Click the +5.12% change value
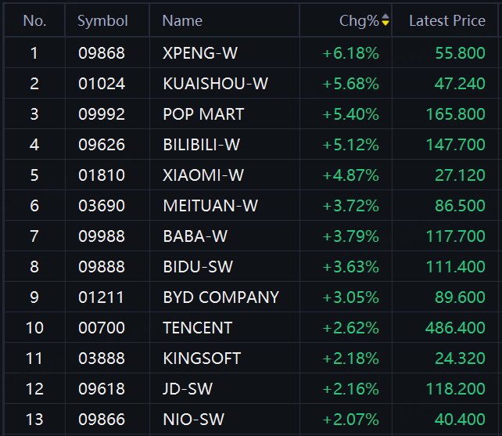502x436 pixels. [350, 145]
